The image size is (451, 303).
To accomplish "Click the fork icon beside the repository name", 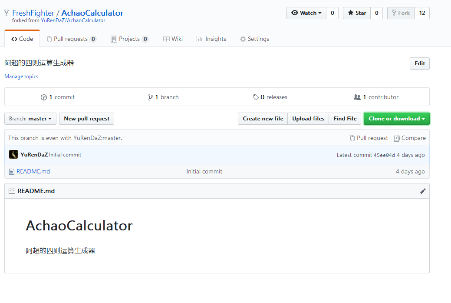I will click(7, 13).
